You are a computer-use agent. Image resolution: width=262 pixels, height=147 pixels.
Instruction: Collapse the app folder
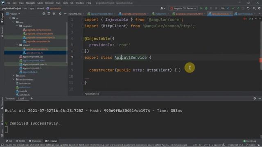[14, 22]
